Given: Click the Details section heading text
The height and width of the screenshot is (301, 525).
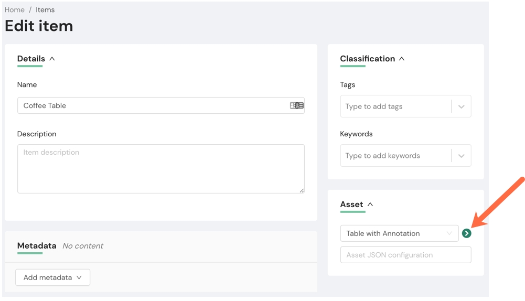Looking at the screenshot, I should pos(31,59).
